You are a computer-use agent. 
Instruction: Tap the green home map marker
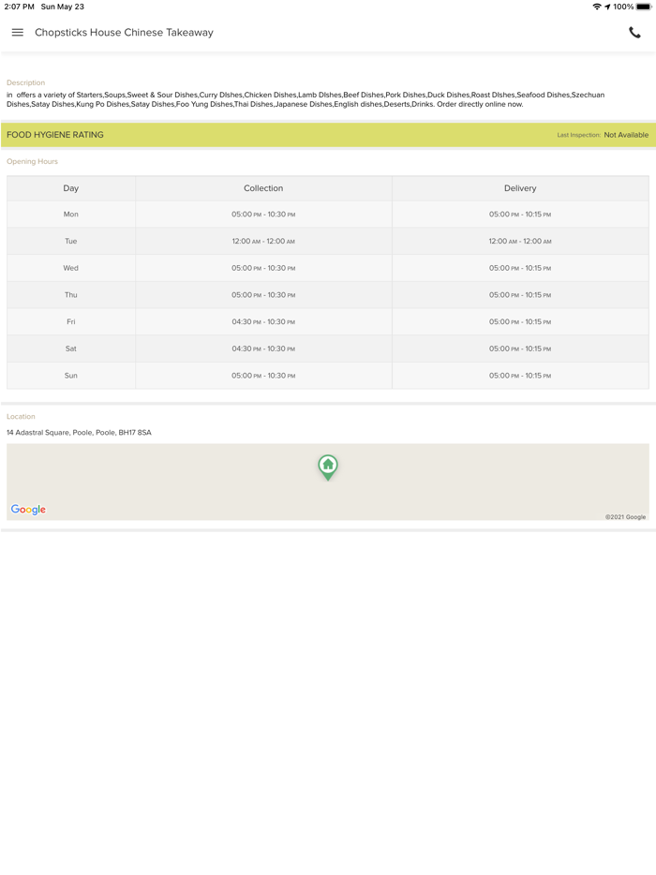[328, 467]
